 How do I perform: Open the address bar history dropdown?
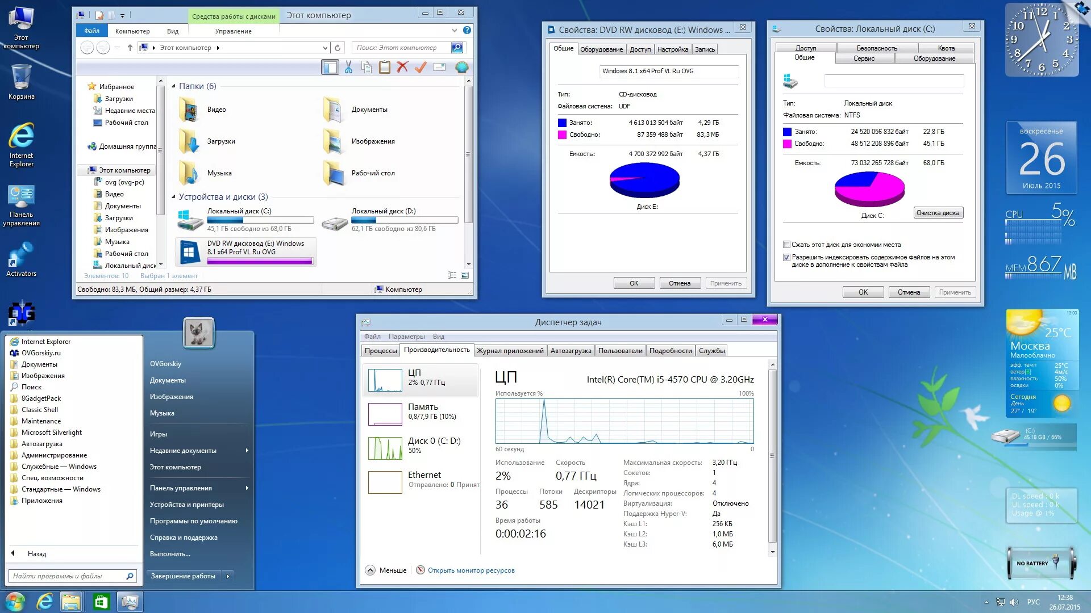324,48
